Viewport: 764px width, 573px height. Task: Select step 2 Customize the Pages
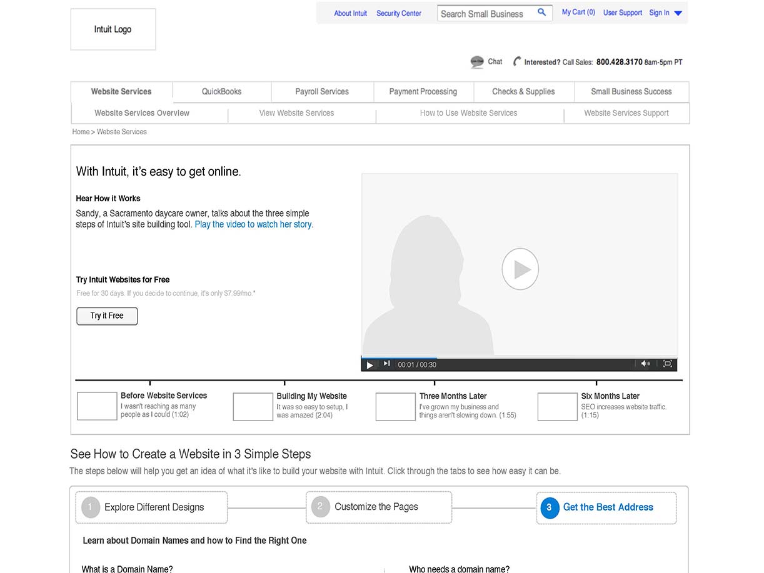(x=379, y=507)
